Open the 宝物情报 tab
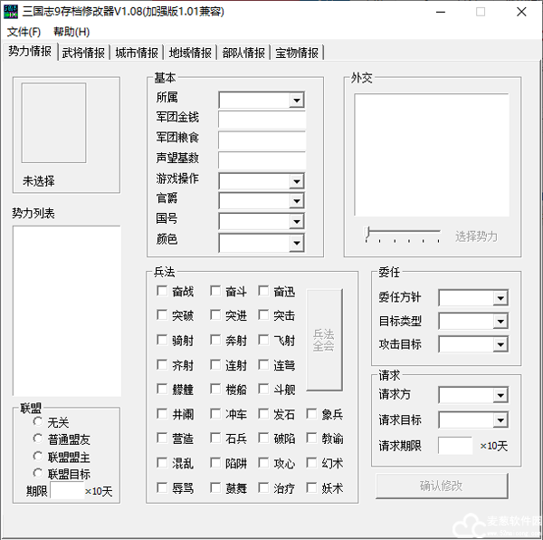The image size is (543, 540). [x=297, y=53]
